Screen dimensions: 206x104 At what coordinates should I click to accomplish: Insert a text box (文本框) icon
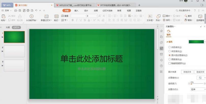coord(150,16)
